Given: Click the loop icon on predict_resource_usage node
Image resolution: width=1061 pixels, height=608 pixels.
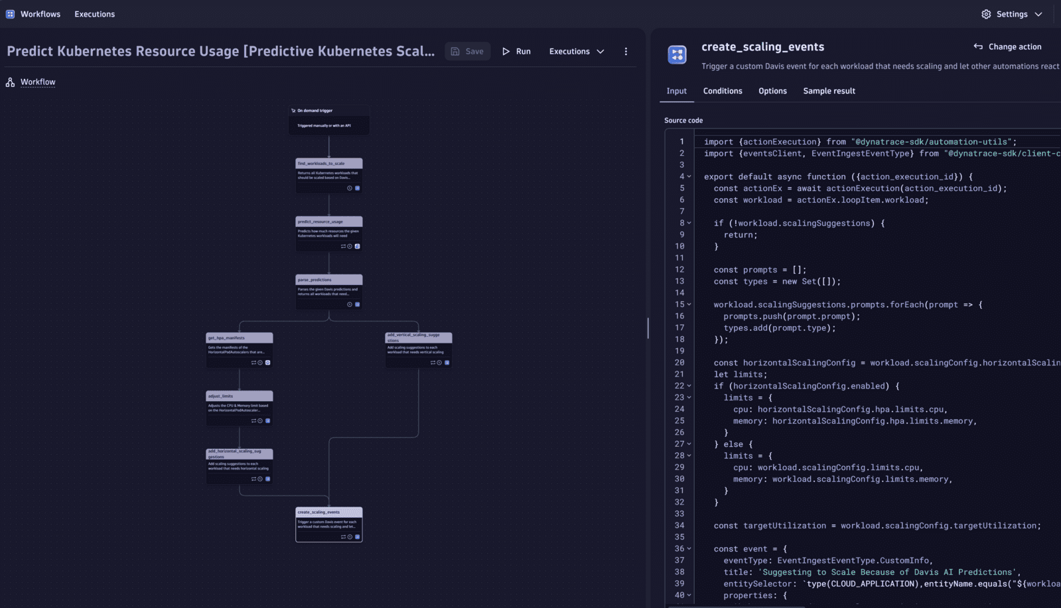Looking at the screenshot, I should (343, 247).
